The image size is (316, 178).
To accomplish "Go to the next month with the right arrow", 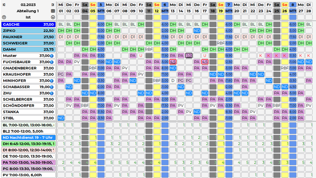I will pyautogui.click(x=53, y=5).
